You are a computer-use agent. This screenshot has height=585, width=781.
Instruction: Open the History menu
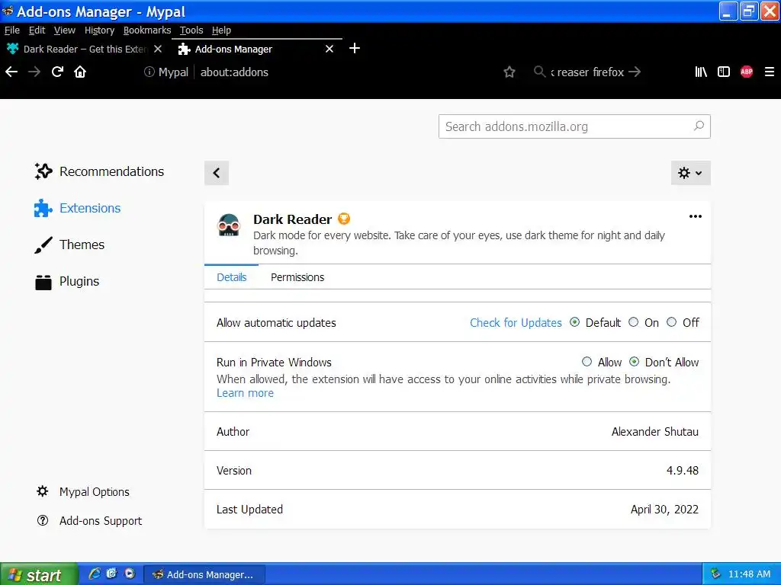click(x=100, y=30)
